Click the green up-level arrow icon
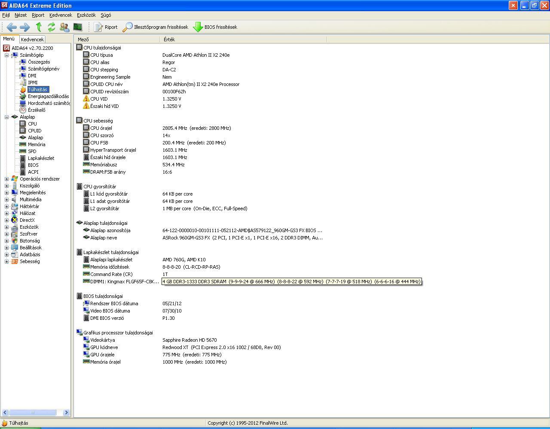The height and width of the screenshot is (429, 550). tap(39, 27)
